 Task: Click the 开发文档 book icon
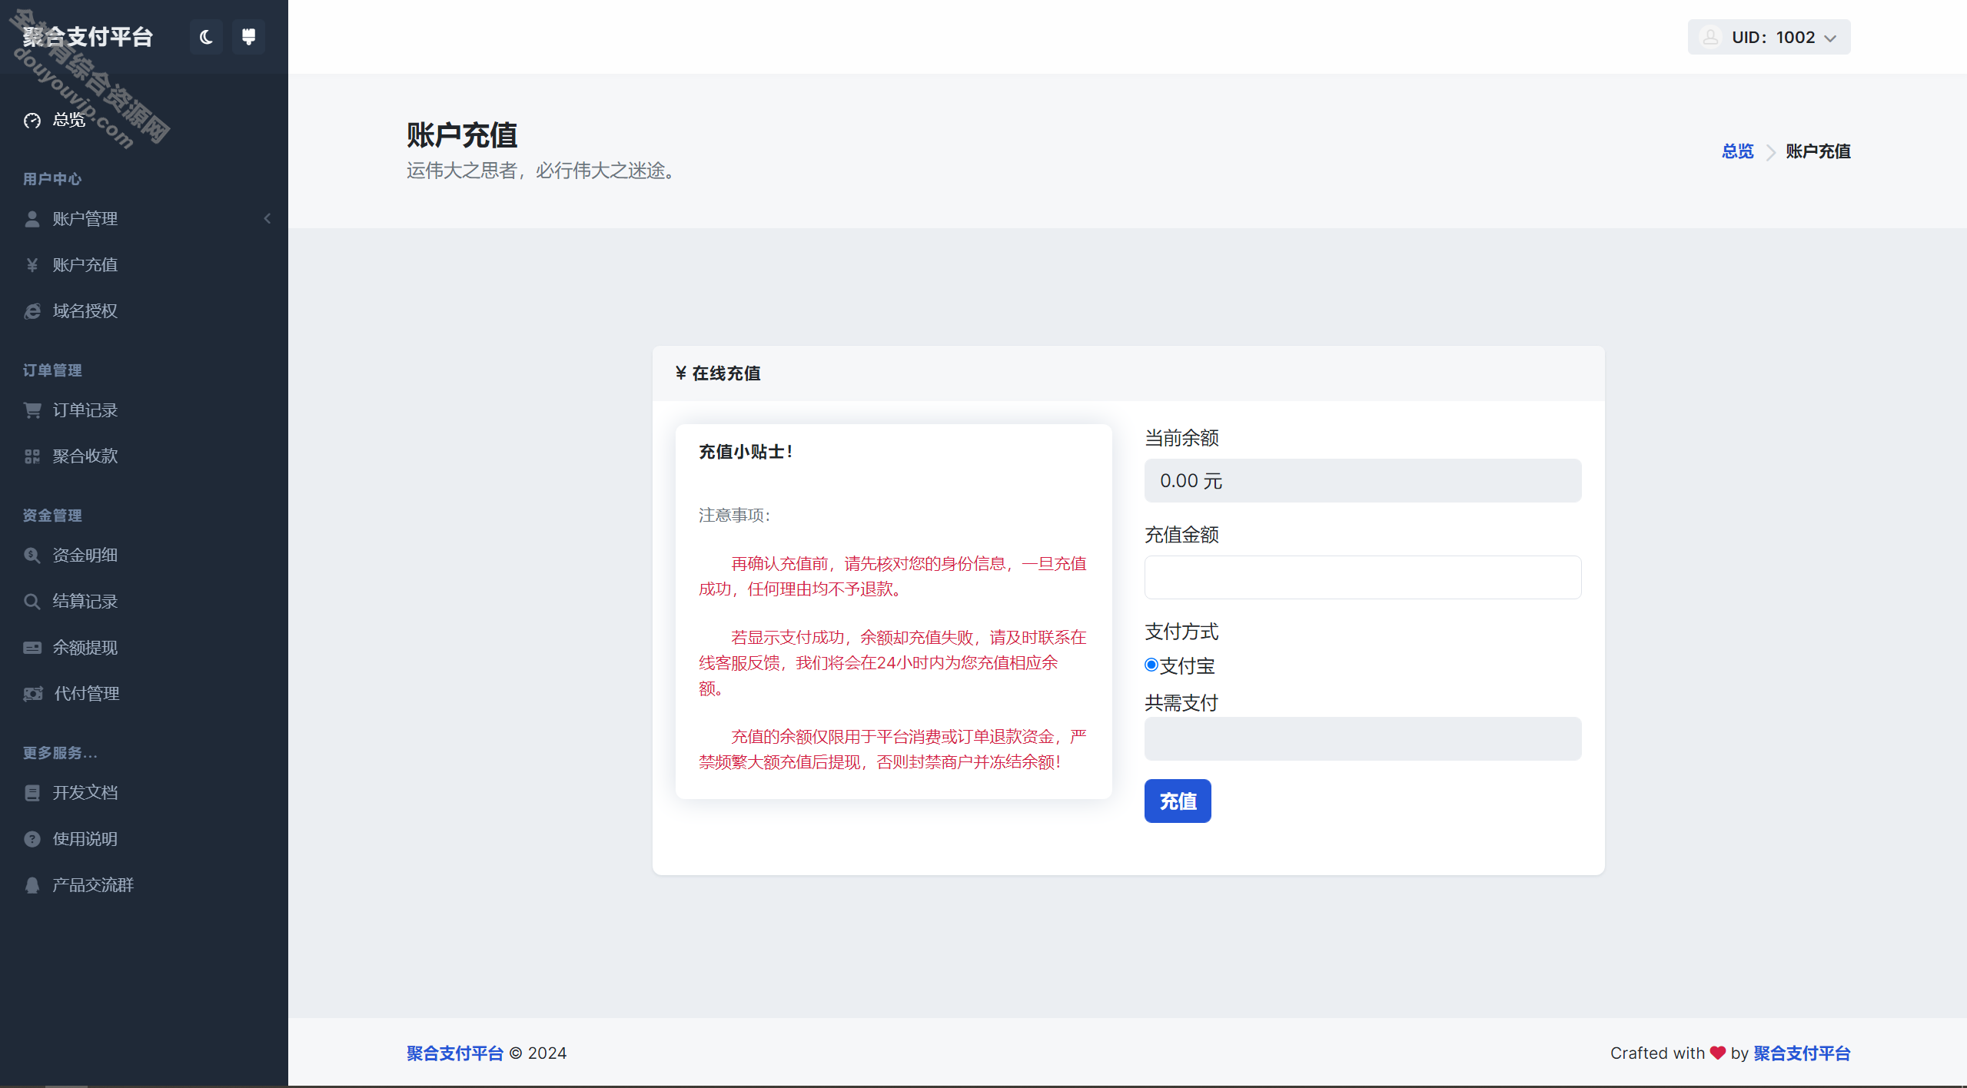pos(32,793)
